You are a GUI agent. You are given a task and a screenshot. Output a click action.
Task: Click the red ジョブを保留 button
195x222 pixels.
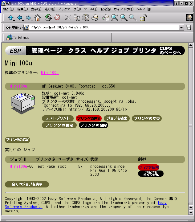(x=148, y=167)
